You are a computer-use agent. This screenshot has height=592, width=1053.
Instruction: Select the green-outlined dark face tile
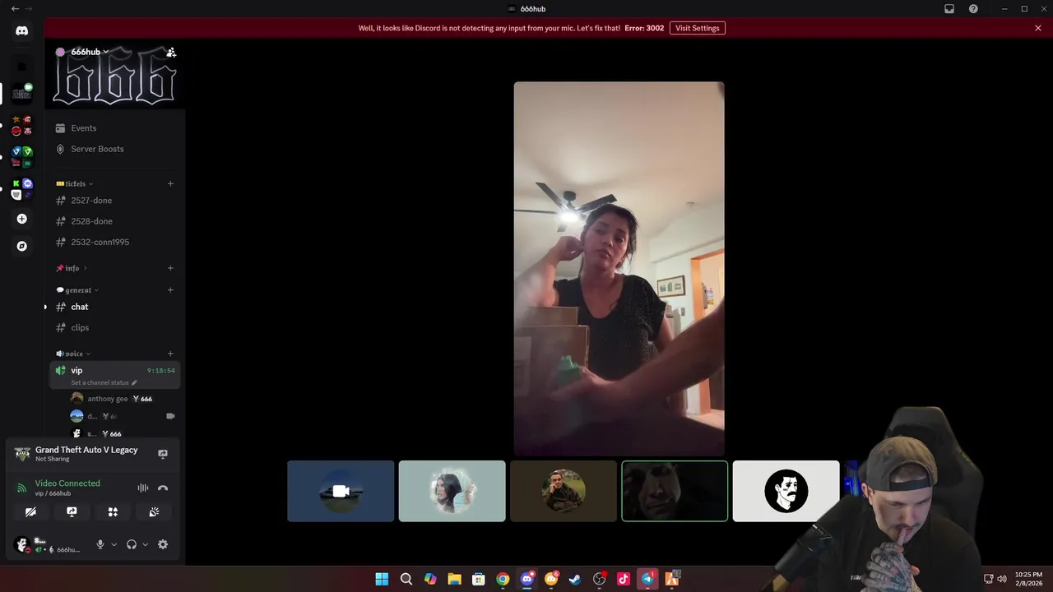click(675, 491)
